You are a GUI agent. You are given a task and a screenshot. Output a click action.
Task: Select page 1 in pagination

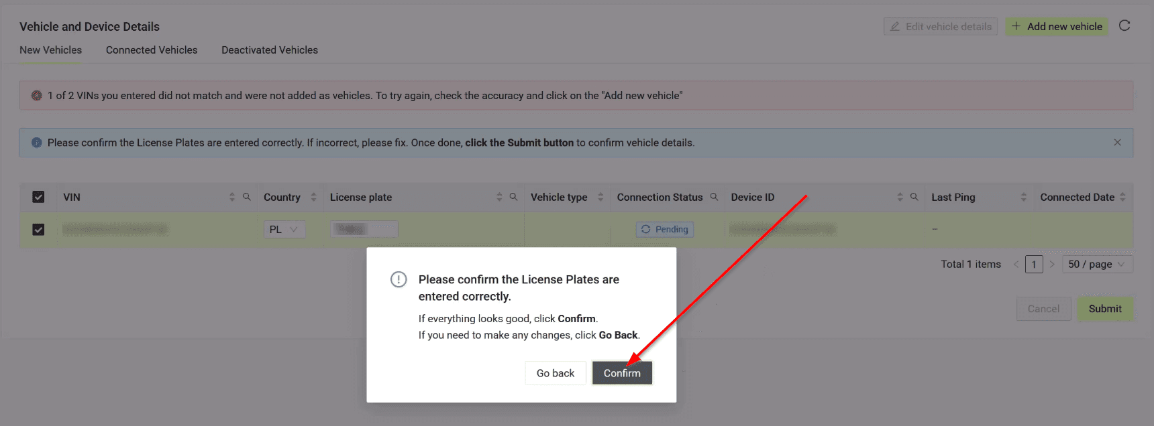point(1034,265)
